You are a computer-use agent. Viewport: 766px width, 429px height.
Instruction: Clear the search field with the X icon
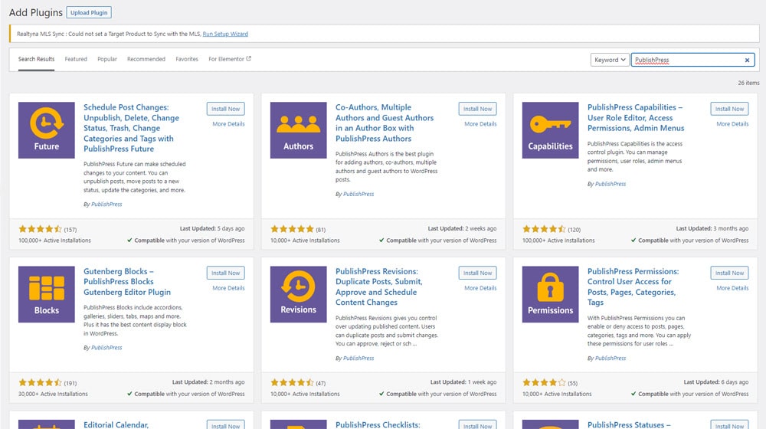click(747, 60)
